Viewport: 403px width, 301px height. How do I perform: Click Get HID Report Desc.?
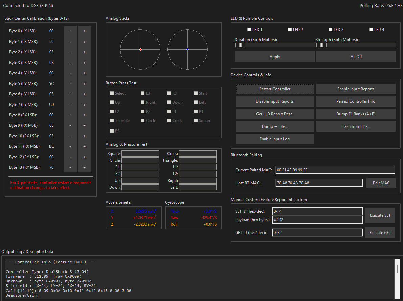pos(275,114)
